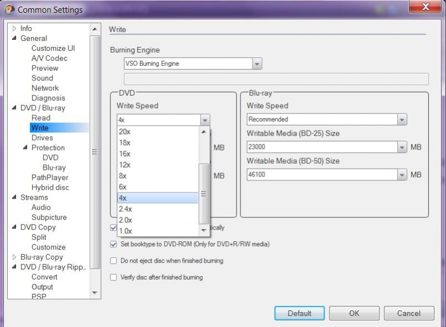
Task: Open Diagnosis settings page
Action: 48,98
